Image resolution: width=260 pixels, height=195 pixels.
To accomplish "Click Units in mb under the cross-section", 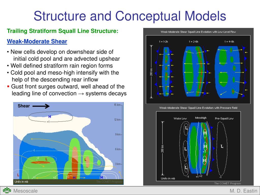I will point(21,182).
